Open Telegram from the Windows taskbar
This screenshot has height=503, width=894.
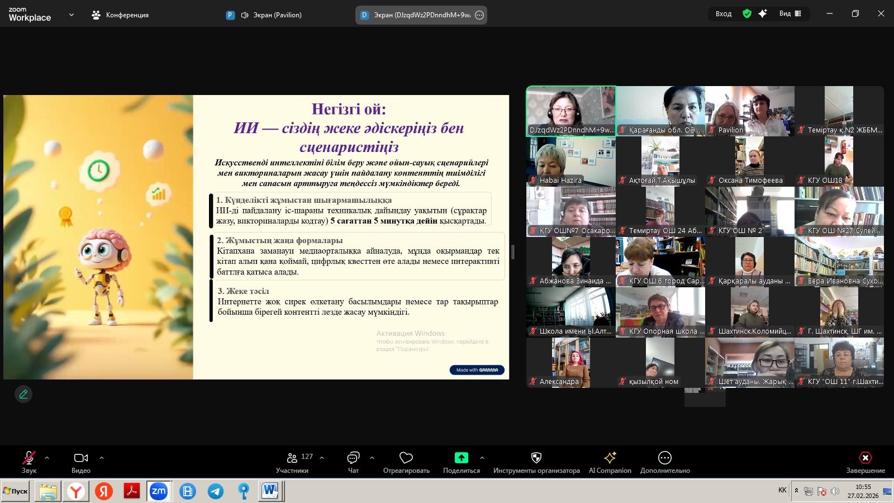click(x=216, y=491)
